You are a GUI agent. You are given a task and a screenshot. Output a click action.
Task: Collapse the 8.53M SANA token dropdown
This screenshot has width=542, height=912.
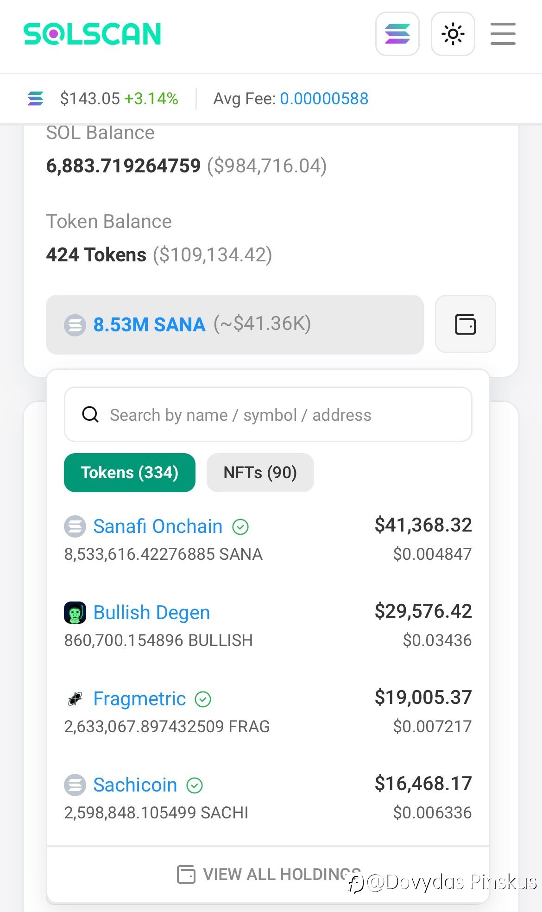tap(234, 324)
